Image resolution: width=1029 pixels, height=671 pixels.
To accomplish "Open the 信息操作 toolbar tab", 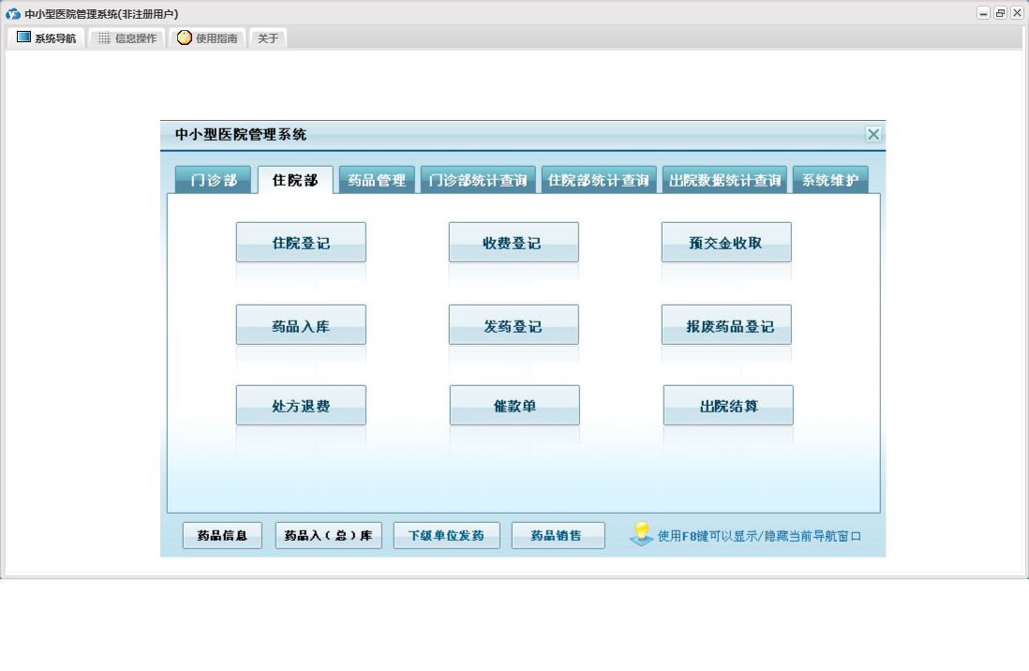I will click(127, 38).
